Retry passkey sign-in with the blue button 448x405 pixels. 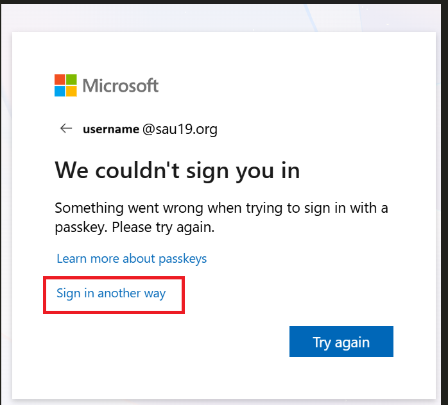click(341, 342)
